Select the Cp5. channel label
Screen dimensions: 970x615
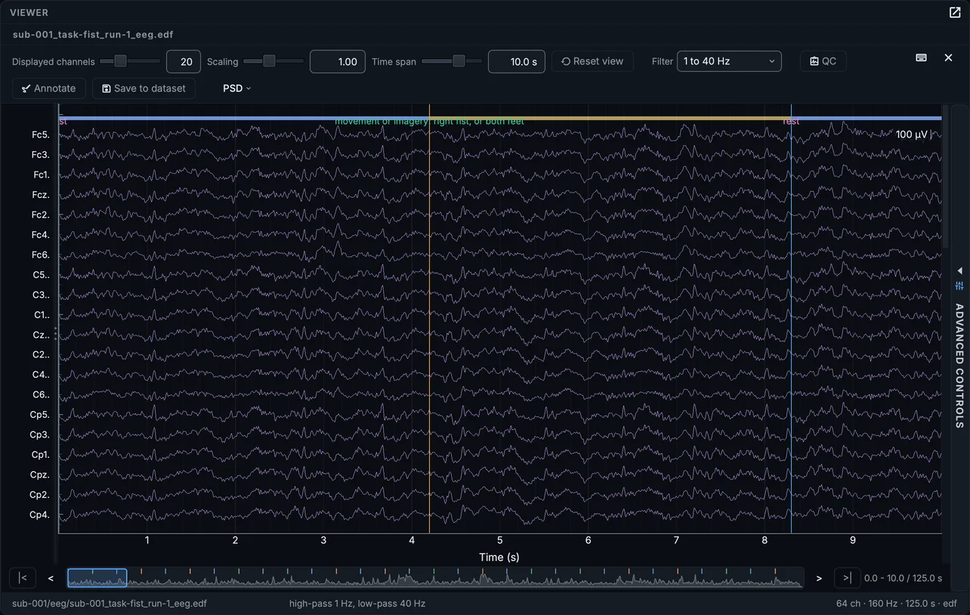click(x=40, y=415)
